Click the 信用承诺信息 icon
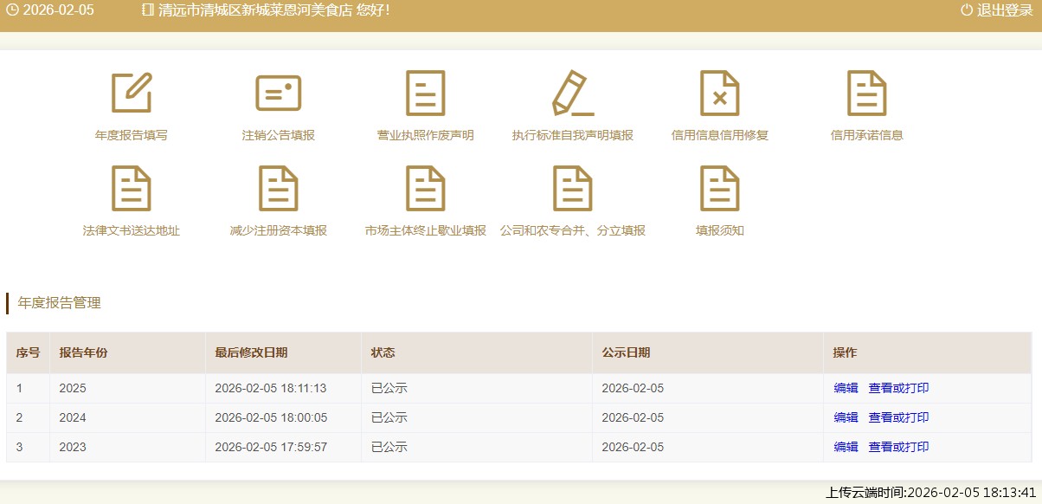Screen dimensions: 1042x504 866,94
